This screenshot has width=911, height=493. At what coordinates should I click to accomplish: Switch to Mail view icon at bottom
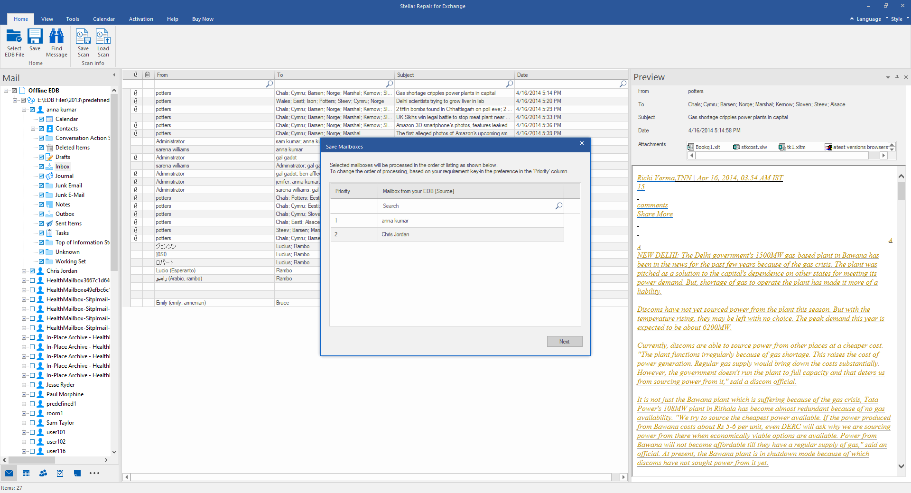pyautogui.click(x=9, y=473)
